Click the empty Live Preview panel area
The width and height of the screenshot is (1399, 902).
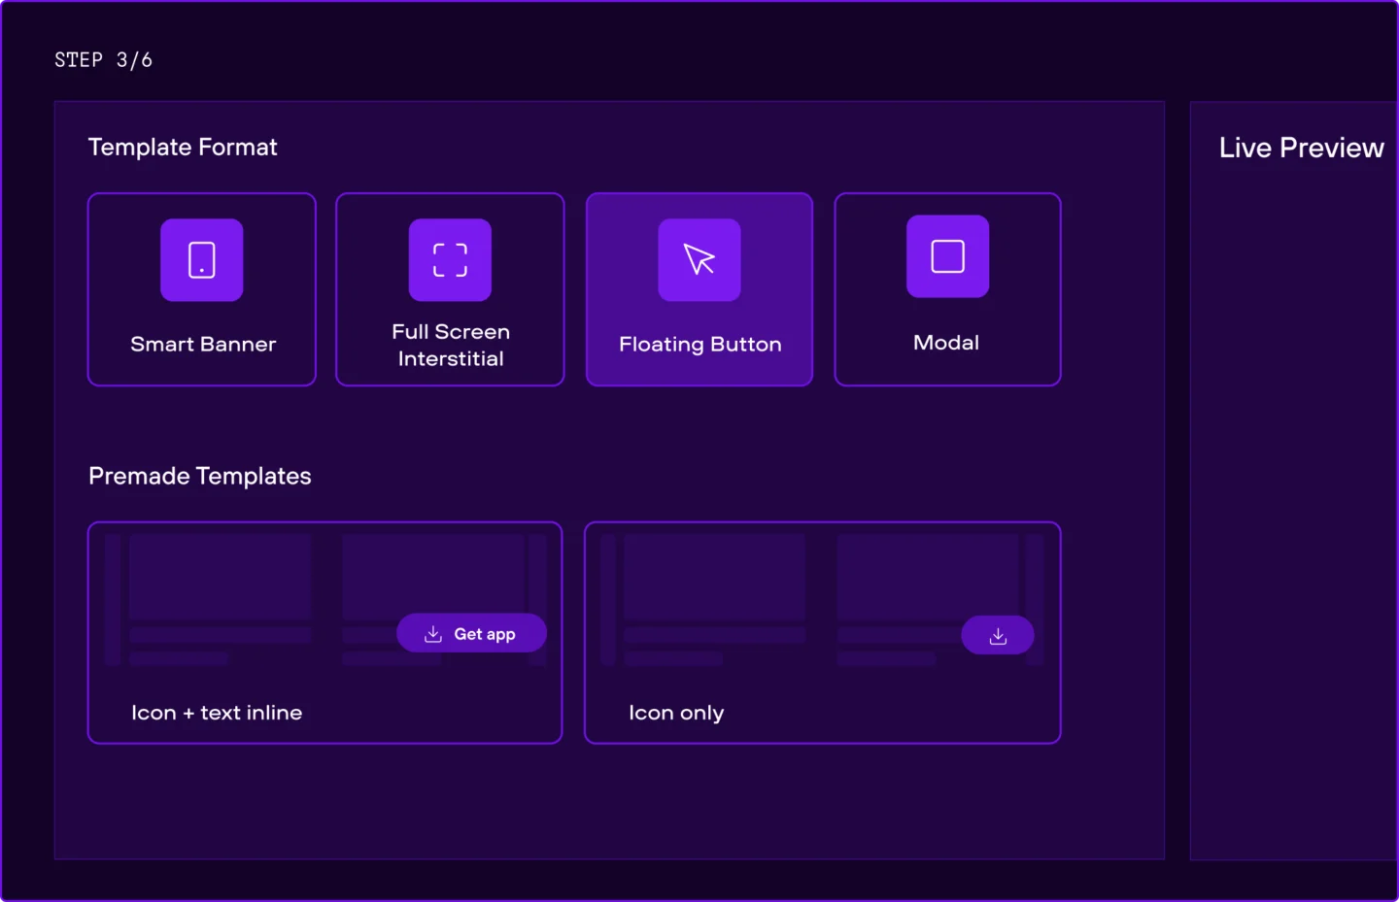(1294, 505)
